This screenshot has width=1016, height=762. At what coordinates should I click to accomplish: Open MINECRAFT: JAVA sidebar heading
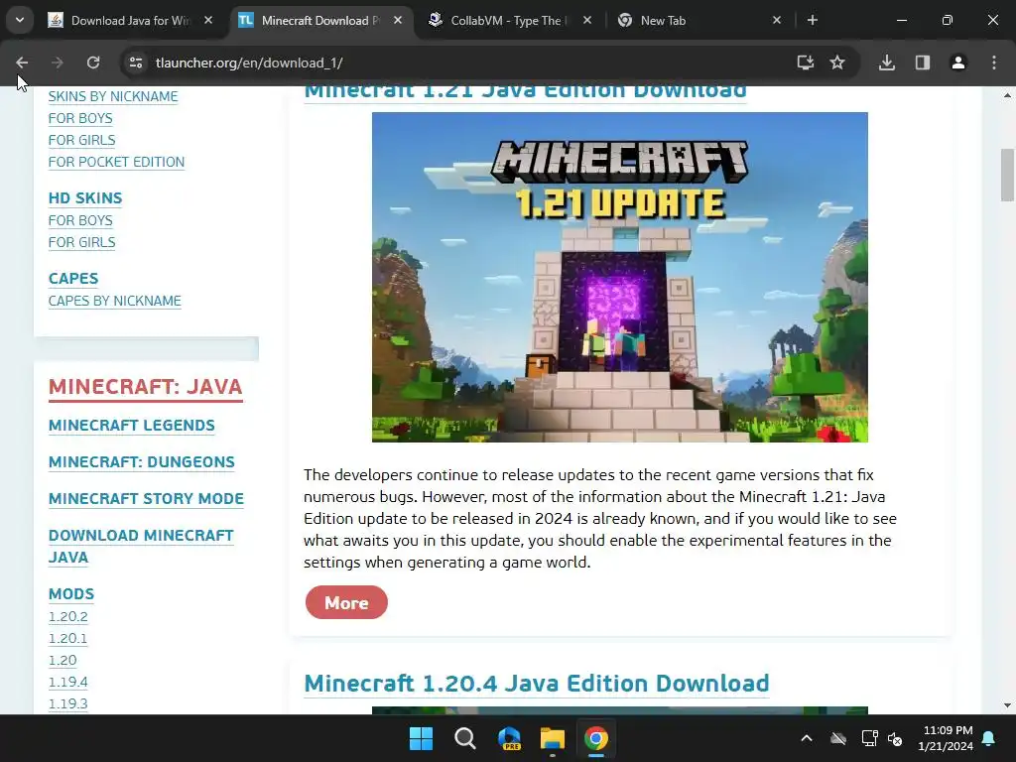pyautogui.click(x=145, y=387)
